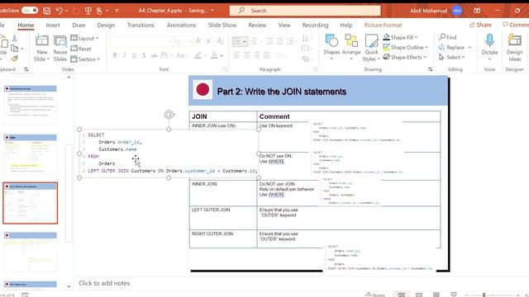Select the first visible slide thumbnail
The width and height of the screenshot is (529, 297).
point(31,105)
